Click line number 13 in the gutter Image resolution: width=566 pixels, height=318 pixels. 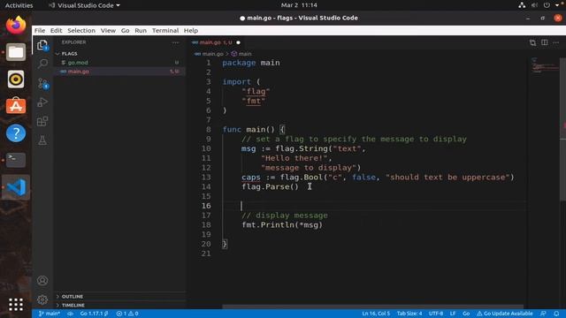[206, 177]
